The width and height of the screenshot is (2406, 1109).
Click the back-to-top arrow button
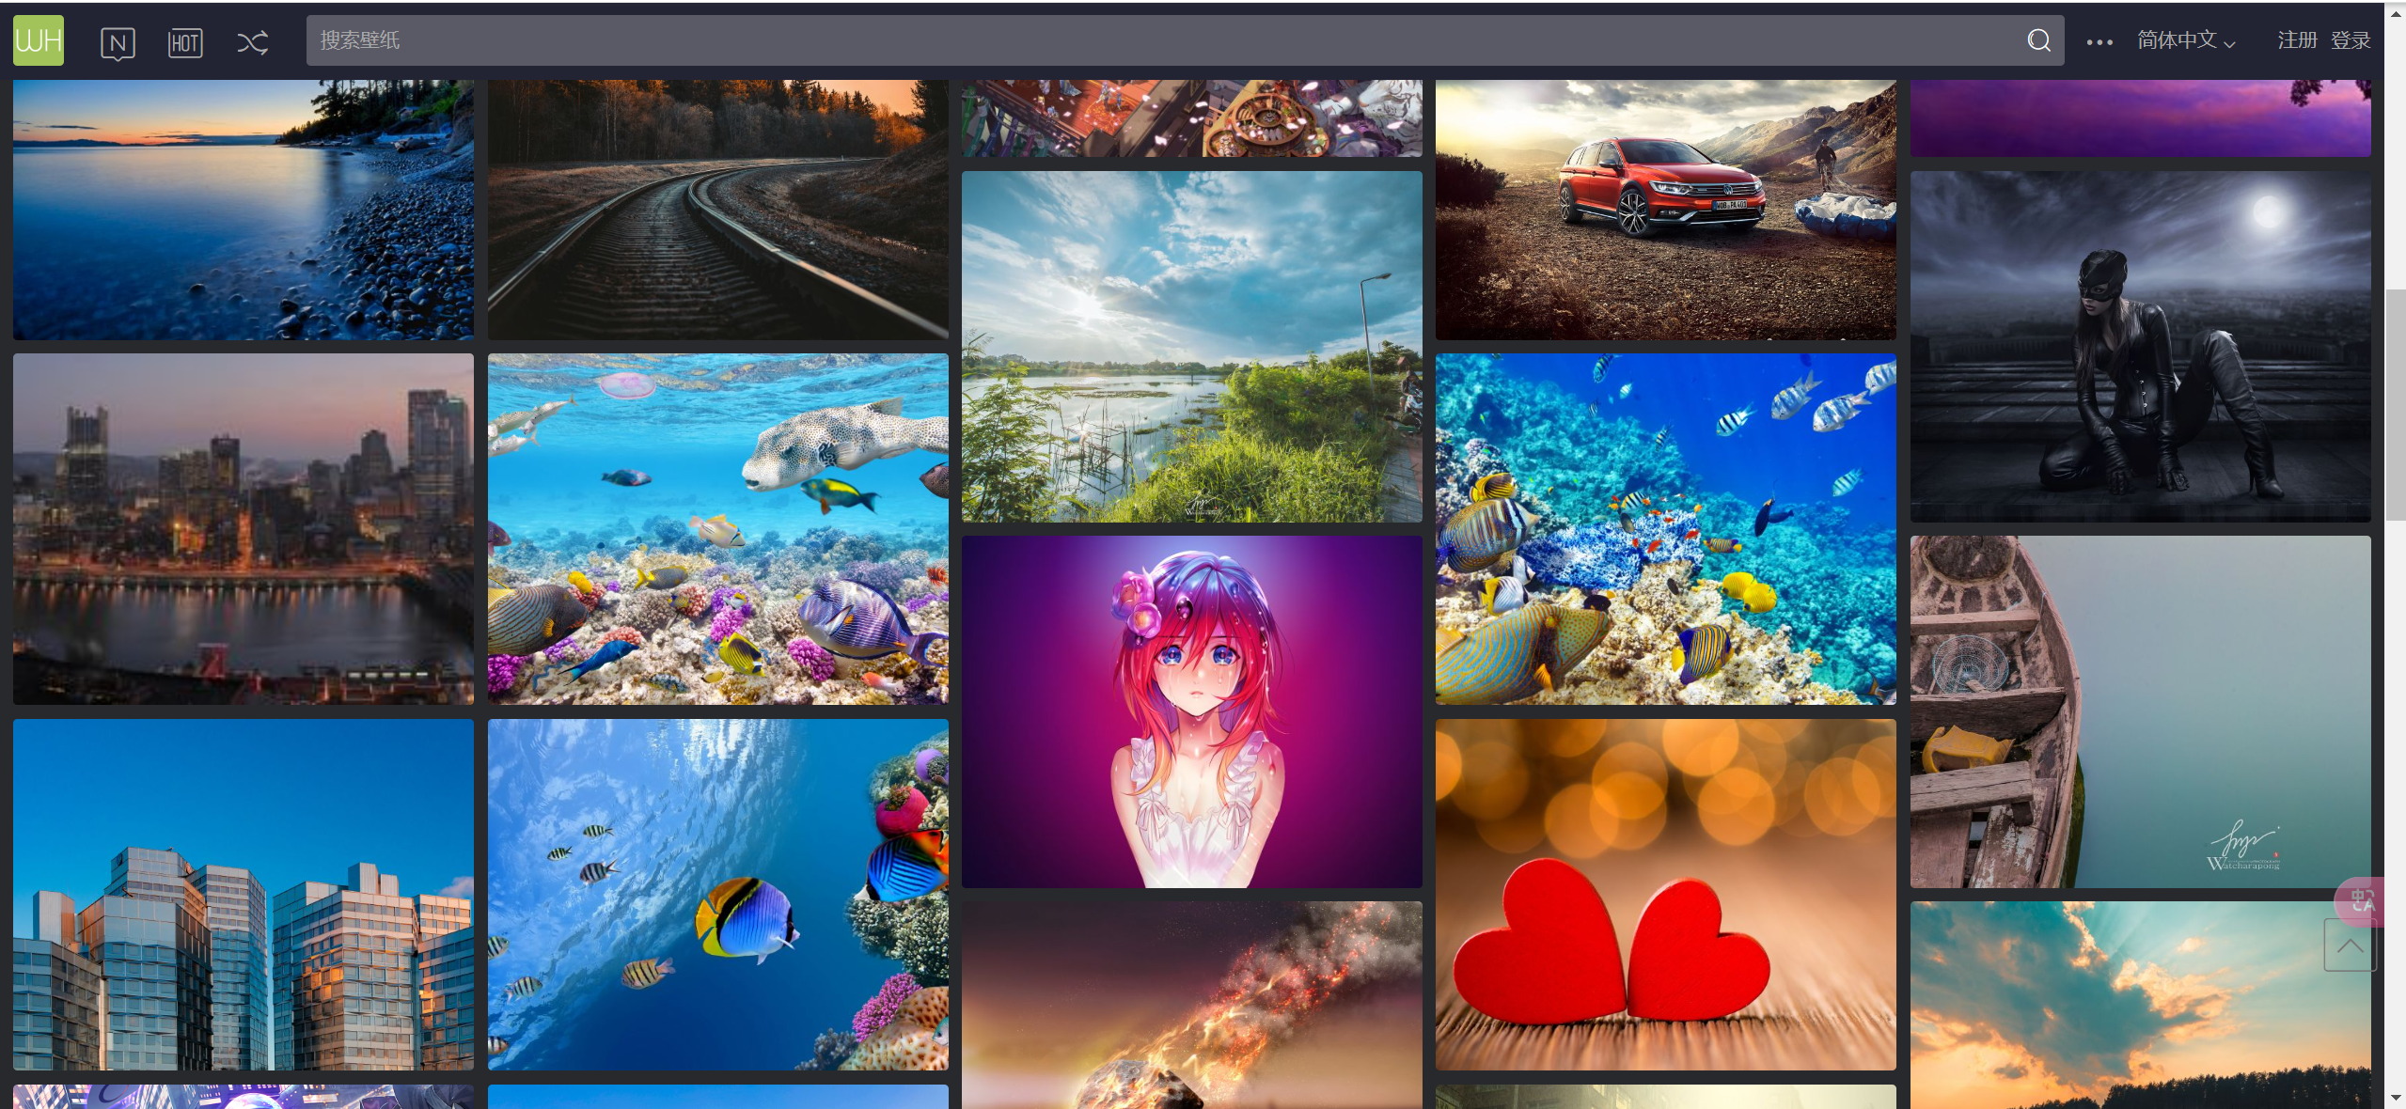[2349, 945]
